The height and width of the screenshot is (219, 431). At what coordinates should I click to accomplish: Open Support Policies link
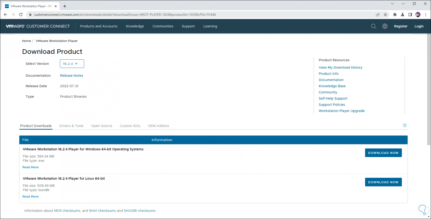pyautogui.click(x=332, y=105)
